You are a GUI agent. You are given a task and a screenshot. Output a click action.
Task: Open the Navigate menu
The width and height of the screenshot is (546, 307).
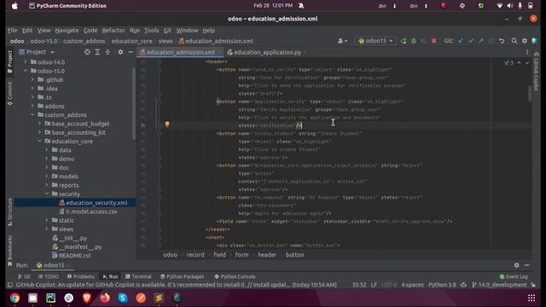pyautogui.click(x=67, y=31)
